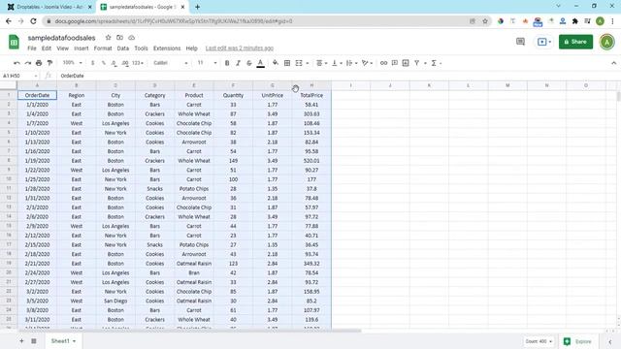The height and width of the screenshot is (349, 621).
Task: Open the Chrome extensions puzzle icon
Action: pos(575,21)
